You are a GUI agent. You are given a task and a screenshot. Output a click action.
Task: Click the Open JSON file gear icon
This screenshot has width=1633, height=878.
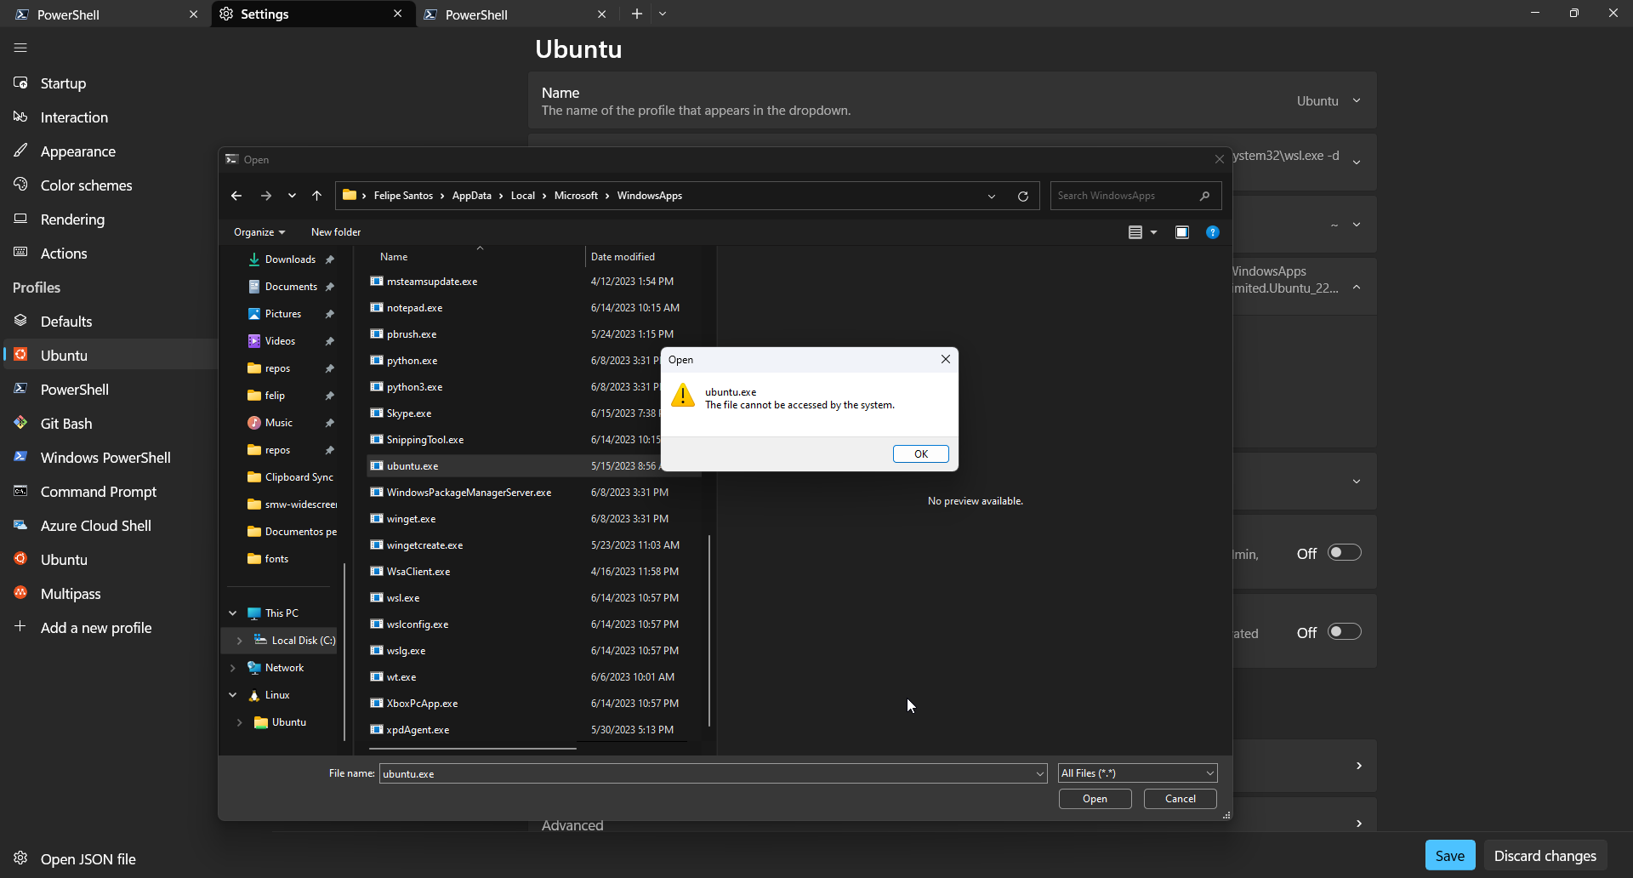20,858
